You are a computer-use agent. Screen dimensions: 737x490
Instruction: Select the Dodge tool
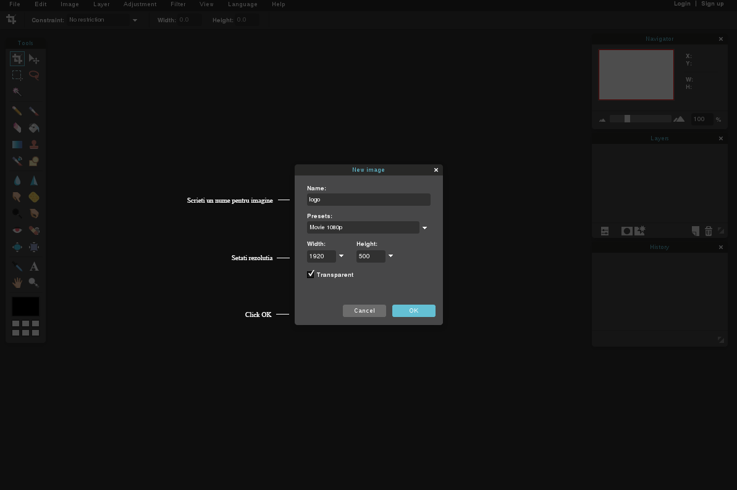click(17, 214)
